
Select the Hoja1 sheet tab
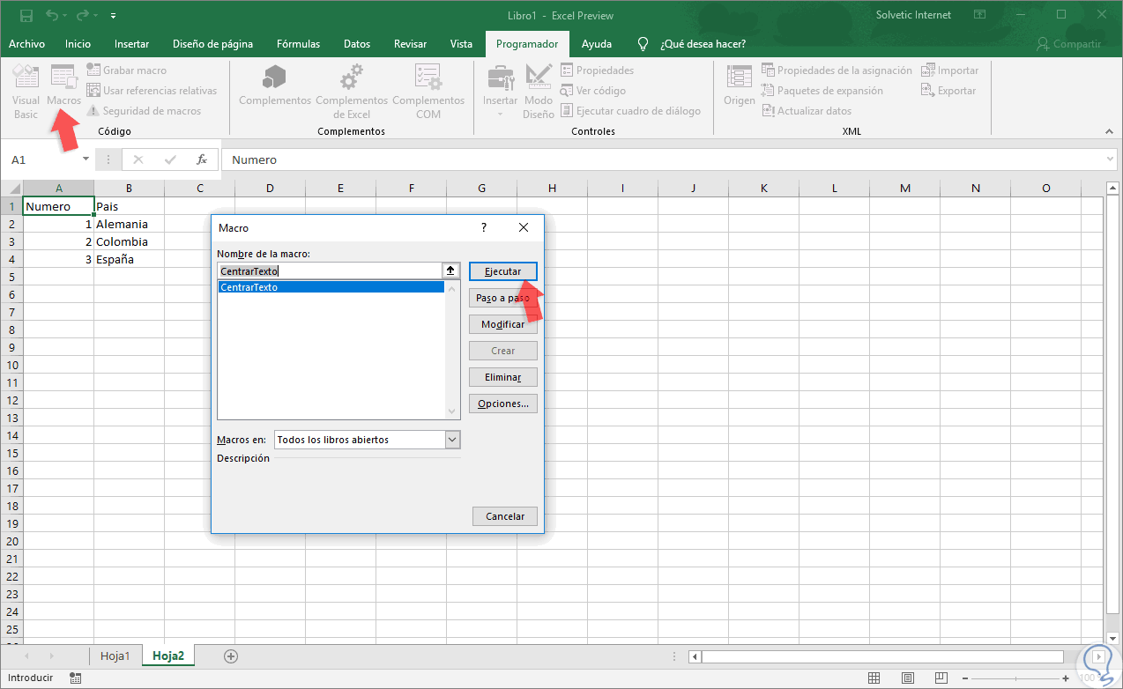pyautogui.click(x=115, y=656)
